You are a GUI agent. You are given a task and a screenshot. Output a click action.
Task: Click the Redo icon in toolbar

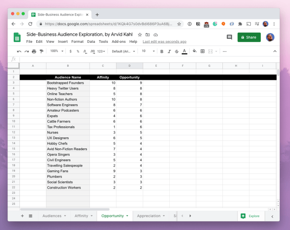point(27,51)
